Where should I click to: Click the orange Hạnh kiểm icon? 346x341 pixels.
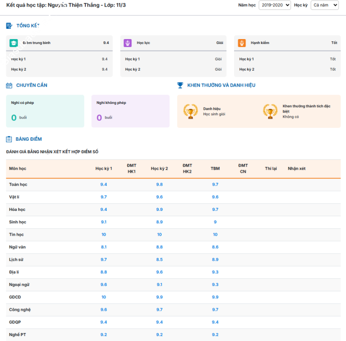242,43
